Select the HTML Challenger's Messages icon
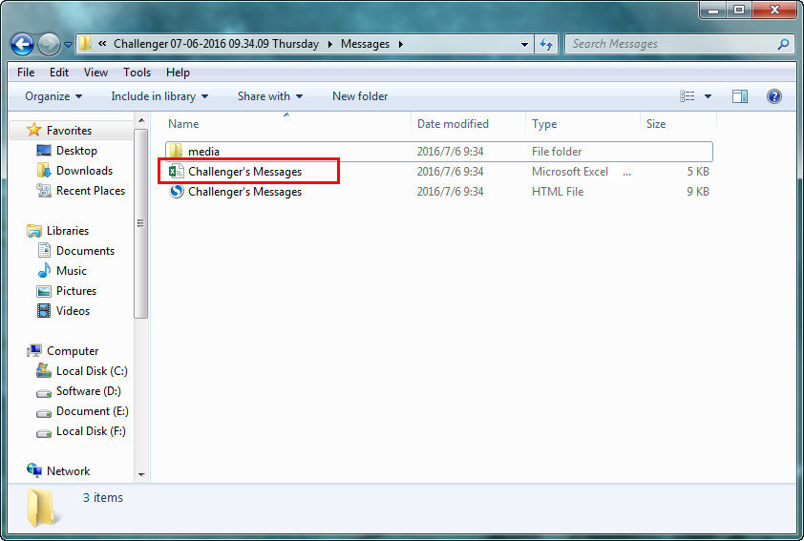 click(x=177, y=191)
